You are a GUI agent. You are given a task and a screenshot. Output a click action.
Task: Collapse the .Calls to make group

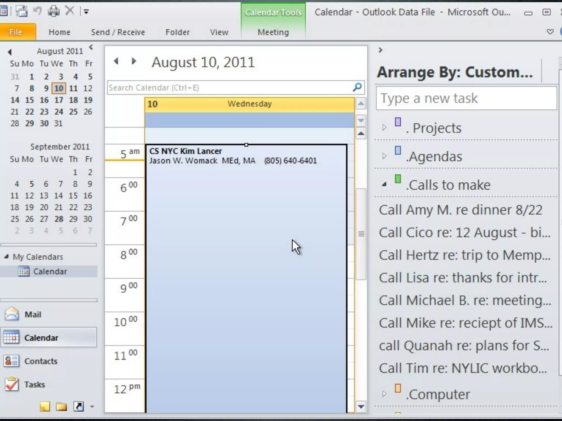(x=384, y=184)
